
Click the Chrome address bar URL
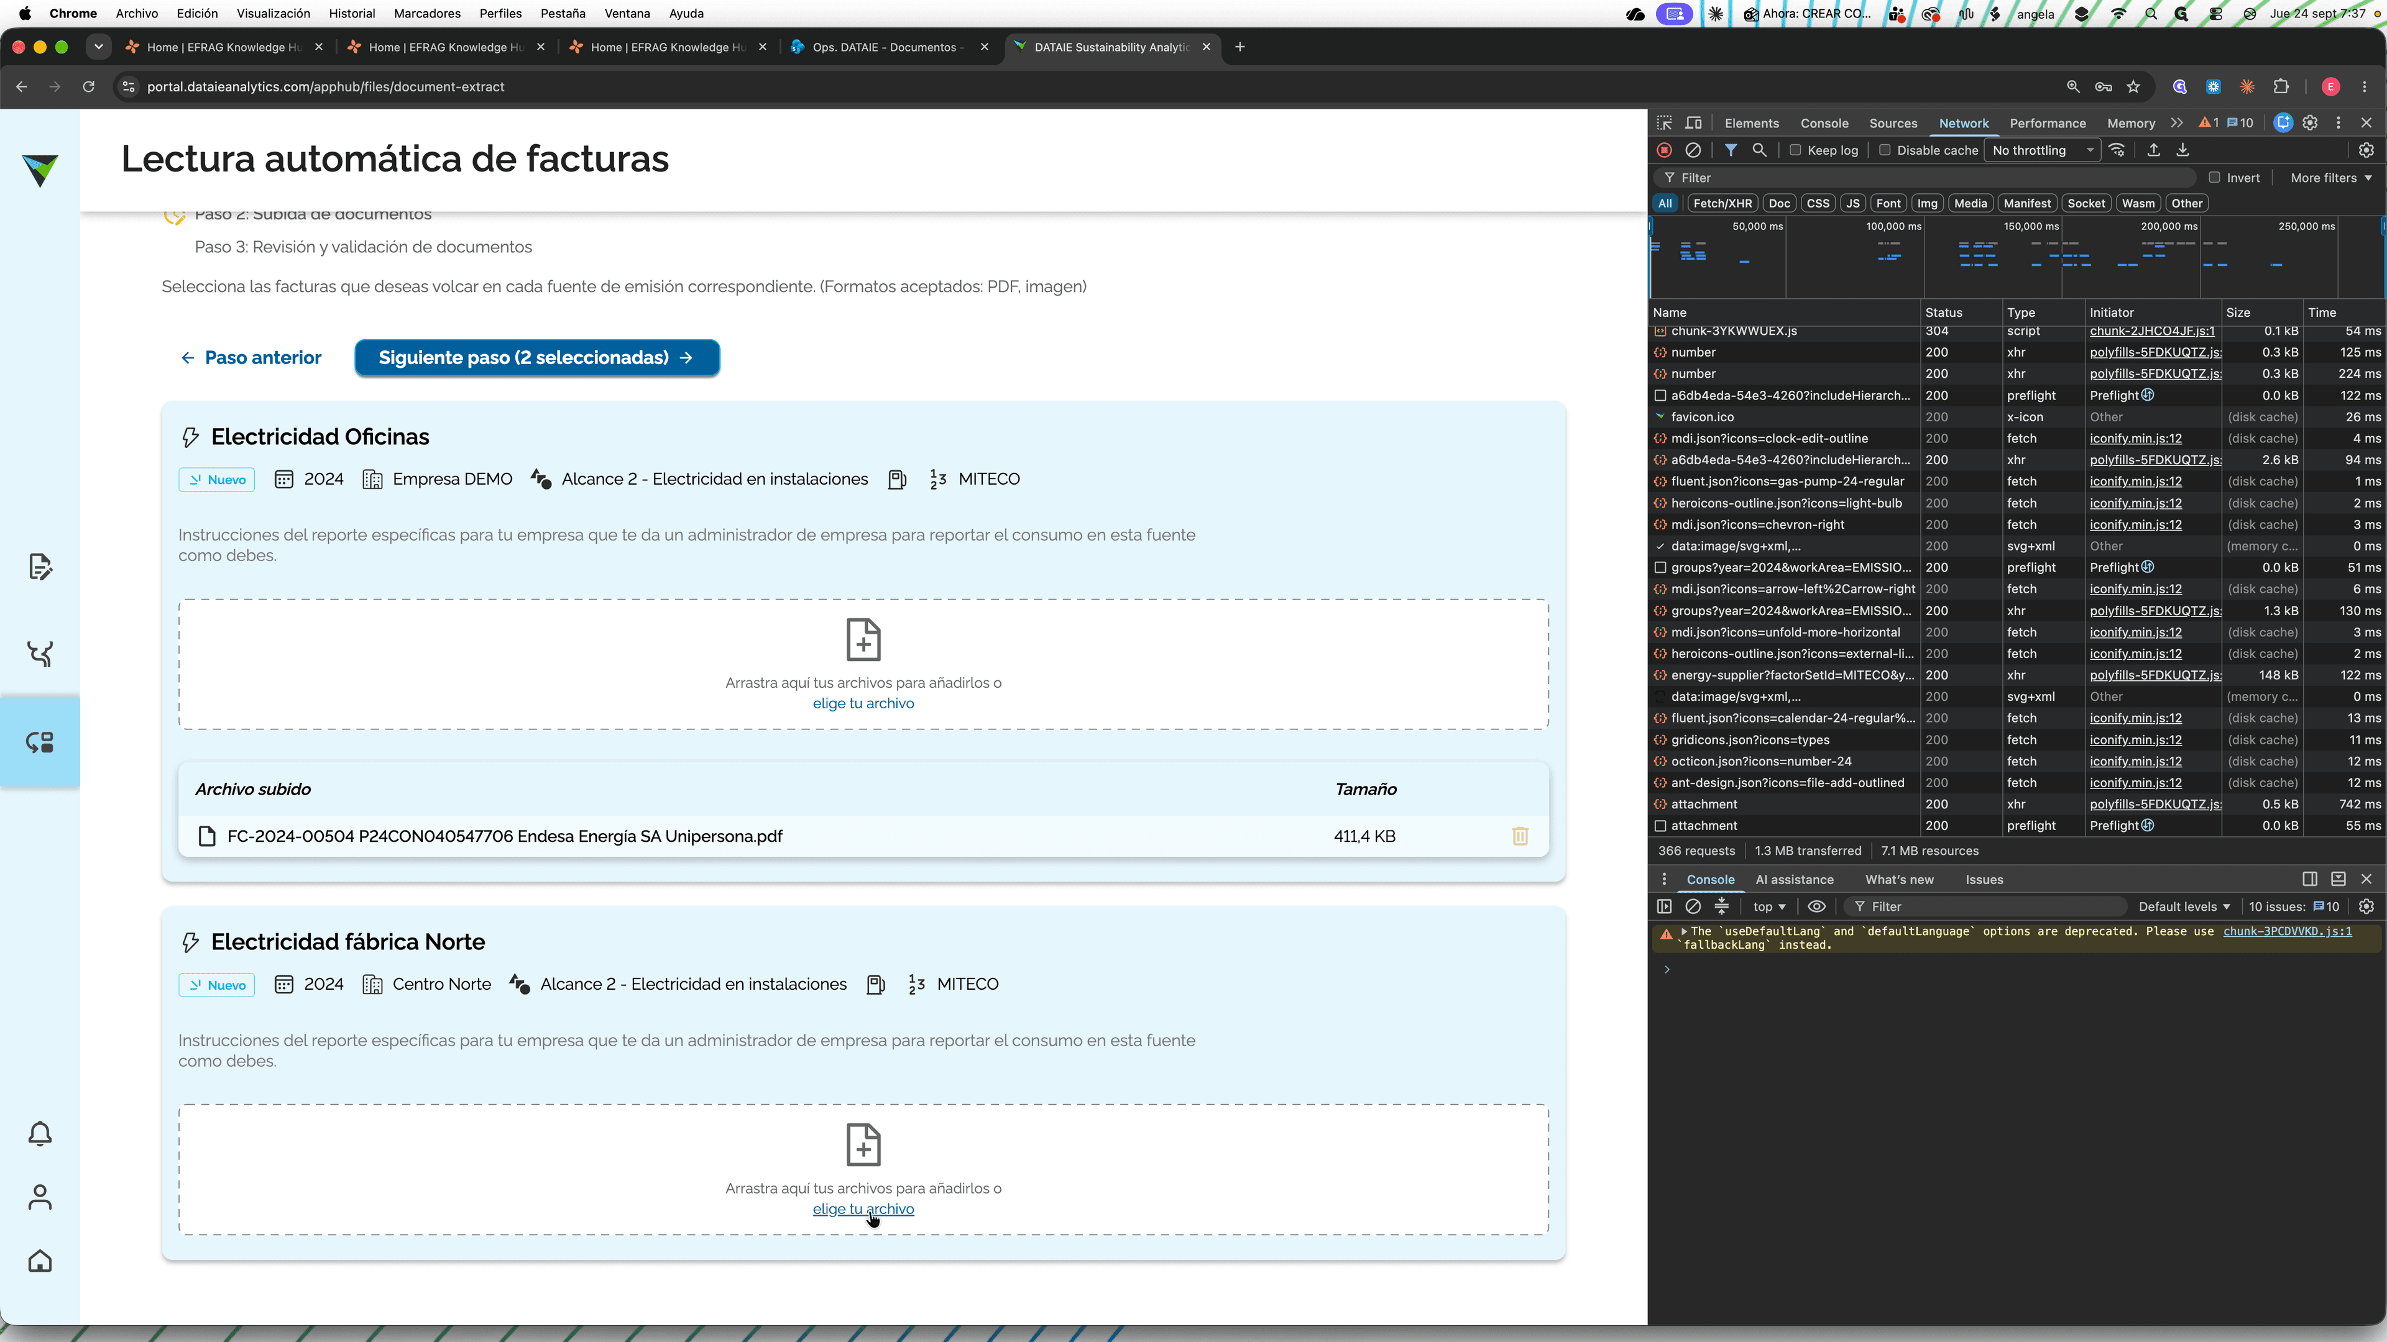[325, 87]
